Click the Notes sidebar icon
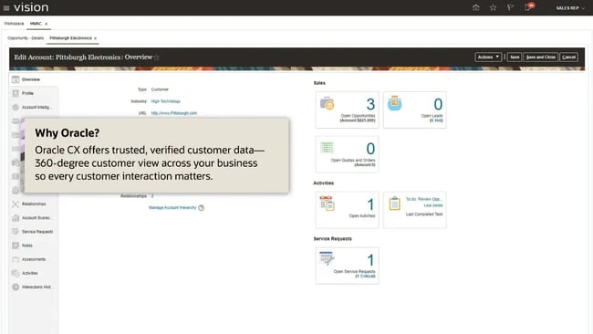 [16, 245]
